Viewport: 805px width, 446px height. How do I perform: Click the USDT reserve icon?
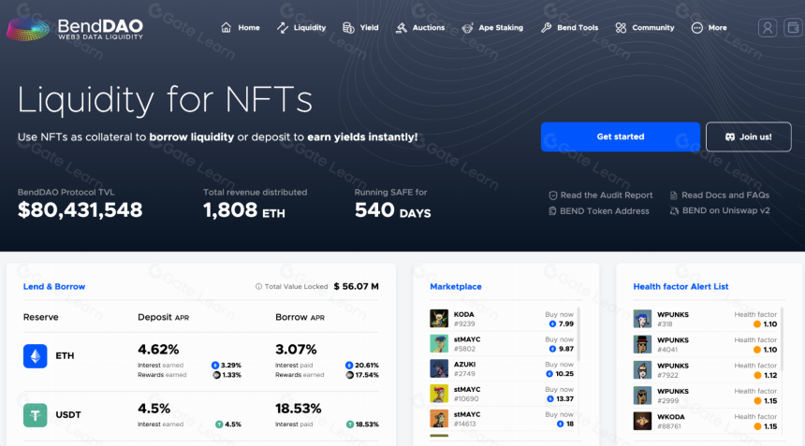(x=35, y=415)
